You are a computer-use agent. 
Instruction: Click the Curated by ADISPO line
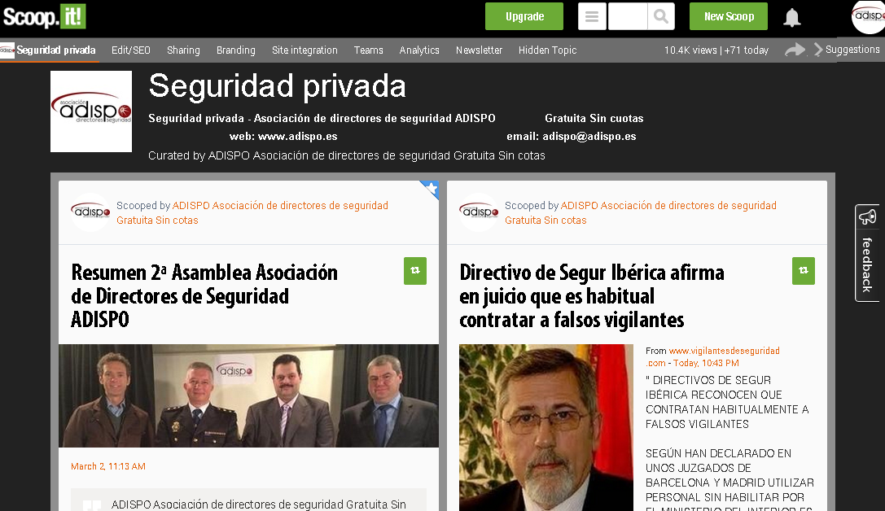click(347, 155)
